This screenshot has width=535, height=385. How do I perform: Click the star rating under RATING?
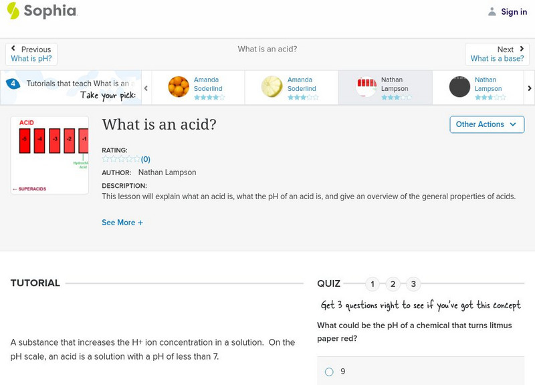point(121,159)
